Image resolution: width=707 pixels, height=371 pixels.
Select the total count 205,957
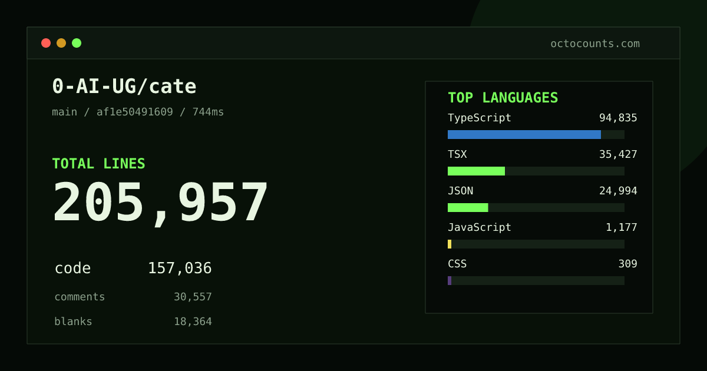(x=161, y=203)
